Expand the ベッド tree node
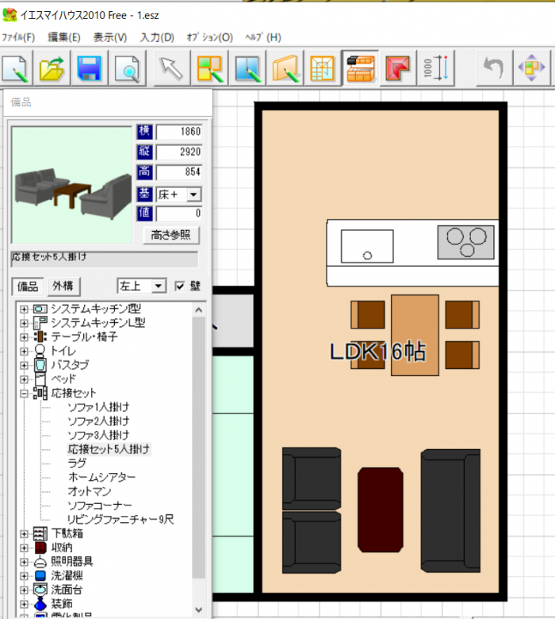Viewport: 555px width, 619px height. (24, 379)
